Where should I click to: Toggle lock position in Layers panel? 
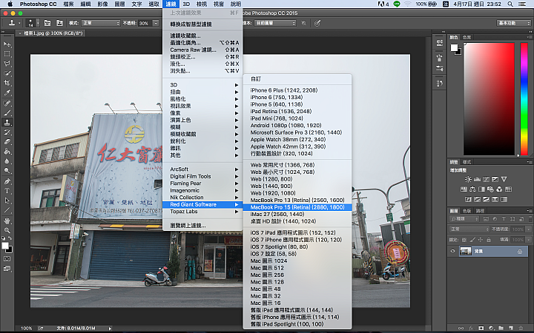[x=481, y=240]
